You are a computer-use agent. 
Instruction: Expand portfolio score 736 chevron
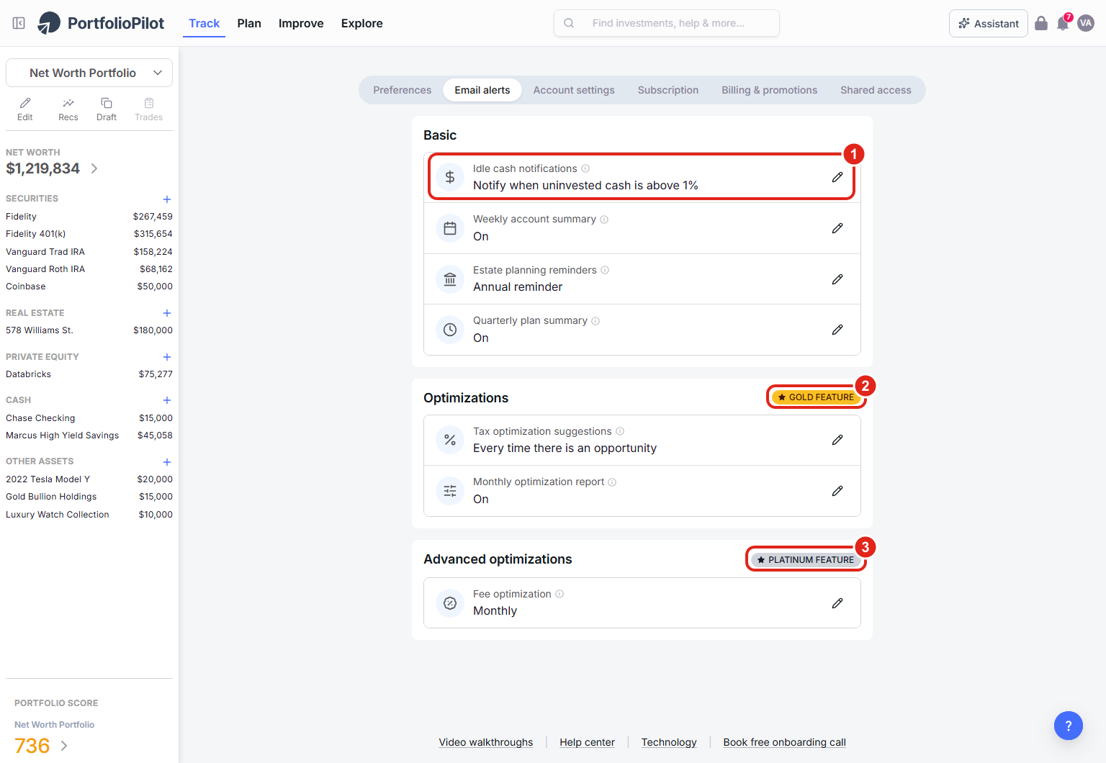click(x=64, y=746)
